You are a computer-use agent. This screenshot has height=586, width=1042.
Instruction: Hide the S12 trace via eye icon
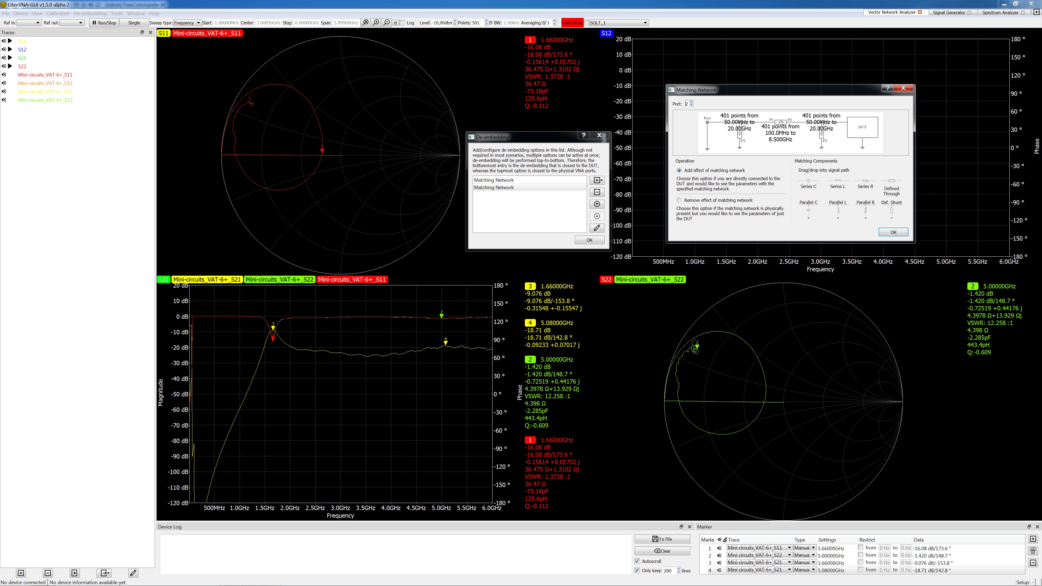[4, 49]
